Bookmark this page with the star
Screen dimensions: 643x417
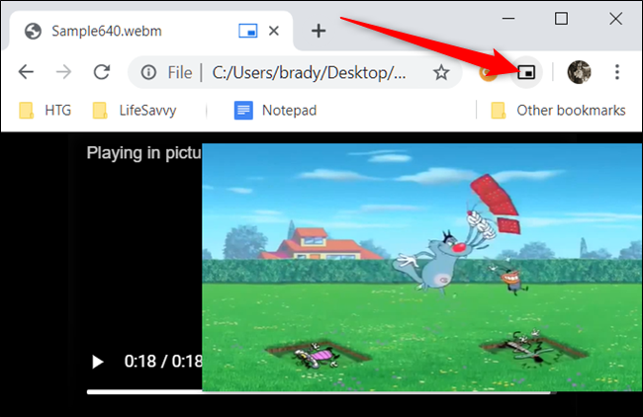click(x=441, y=72)
